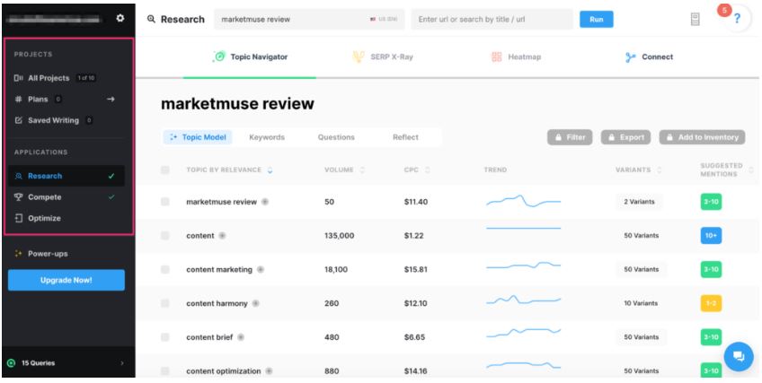The width and height of the screenshot is (762, 383).
Task: Expand 10 Variants for content harmony
Action: [x=641, y=303]
